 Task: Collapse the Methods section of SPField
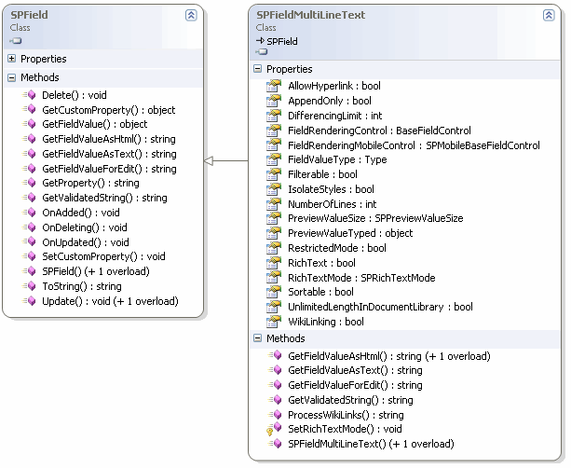[x=12, y=77]
